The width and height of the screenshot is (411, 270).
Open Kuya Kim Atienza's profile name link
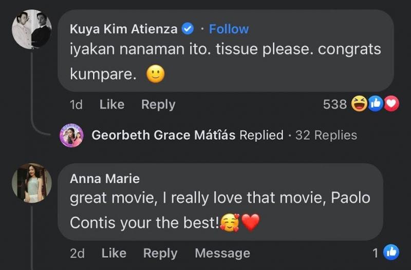[123, 29]
